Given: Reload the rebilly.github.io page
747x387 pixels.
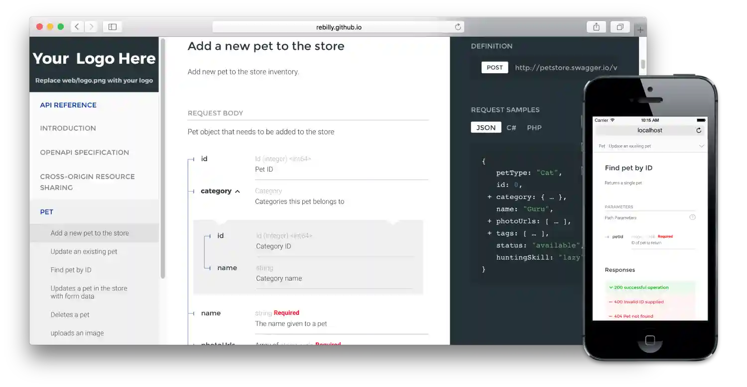Looking at the screenshot, I should pyautogui.click(x=457, y=27).
